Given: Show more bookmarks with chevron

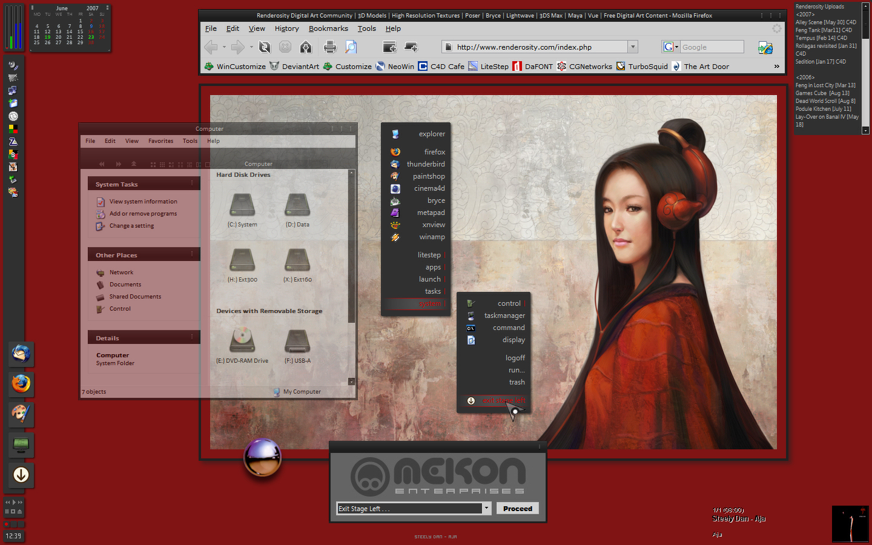Looking at the screenshot, I should tap(777, 66).
